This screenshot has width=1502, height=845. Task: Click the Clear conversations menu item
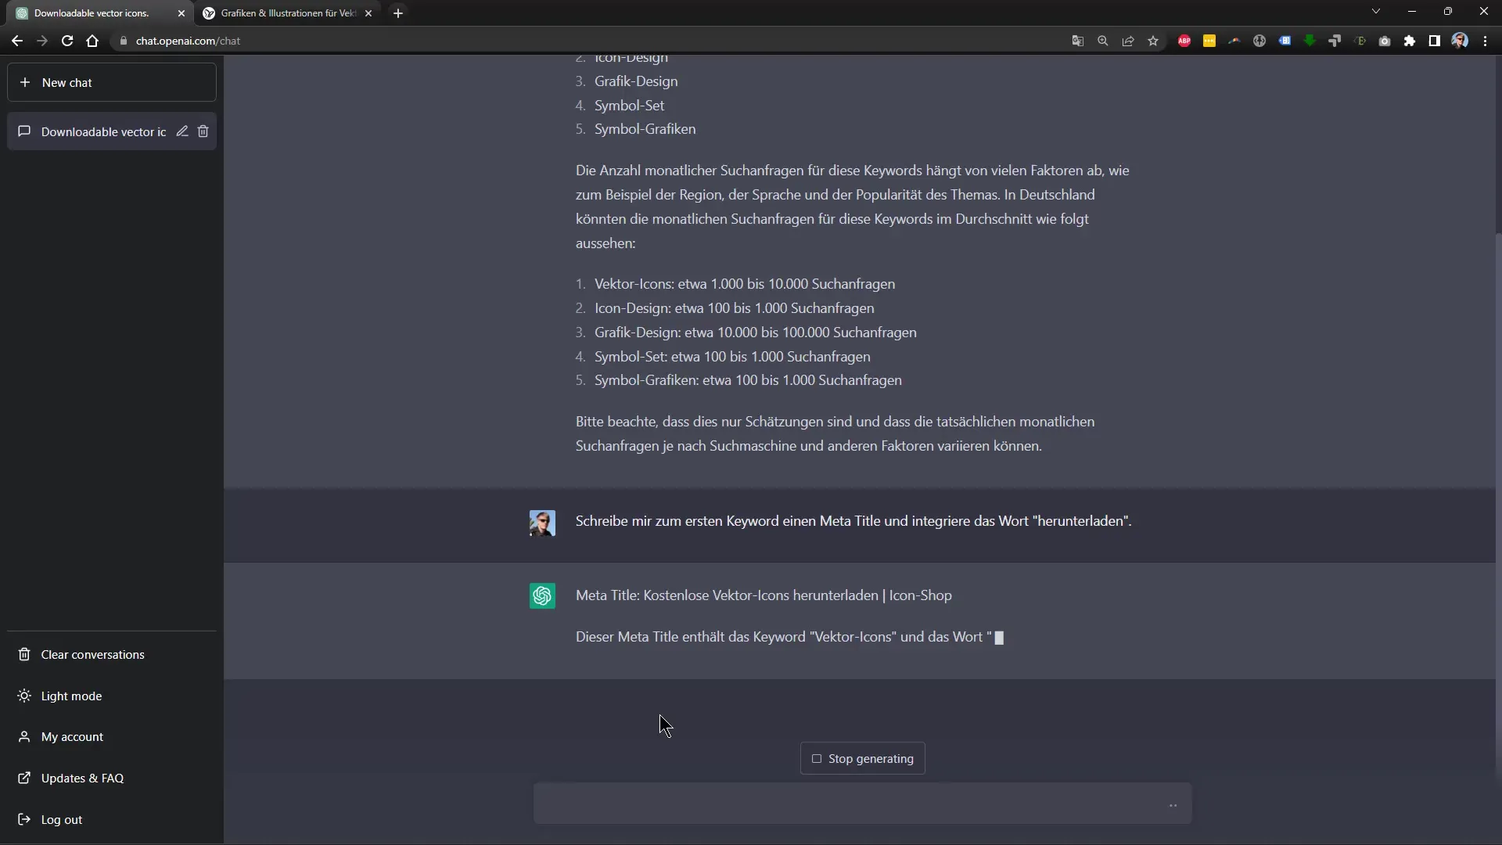click(x=93, y=654)
